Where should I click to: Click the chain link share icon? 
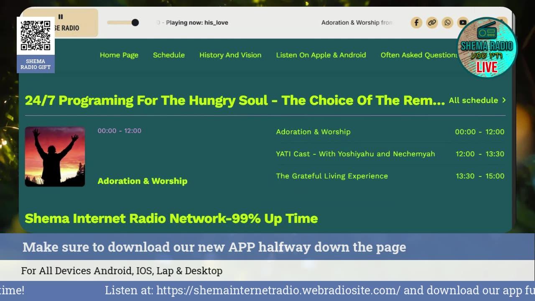pyautogui.click(x=432, y=23)
